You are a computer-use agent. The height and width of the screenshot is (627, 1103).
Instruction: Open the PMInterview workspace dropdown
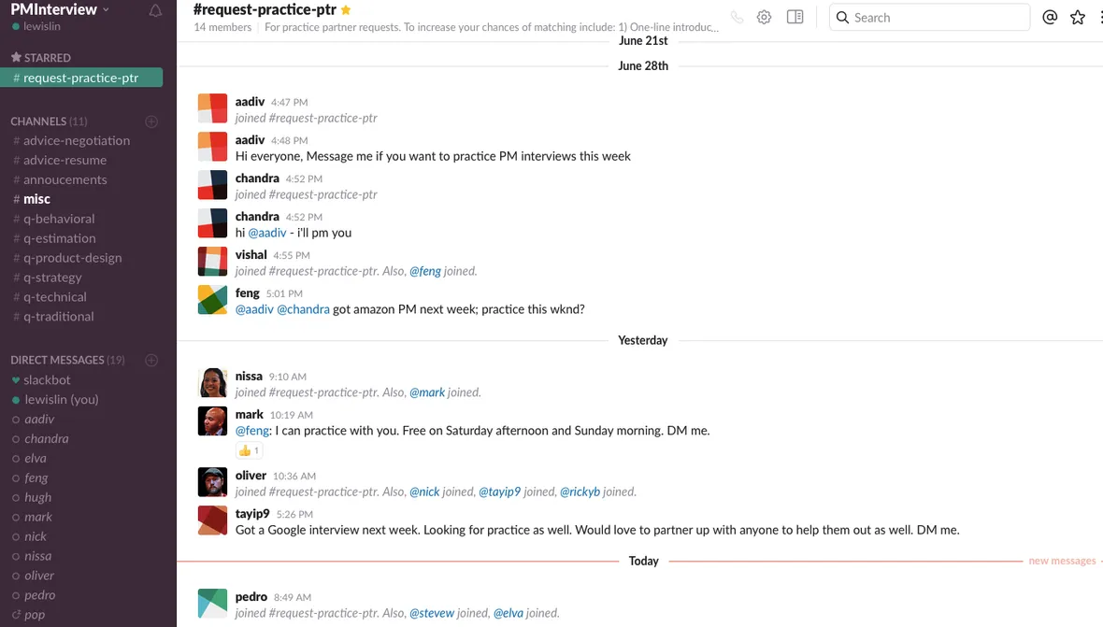coord(60,9)
